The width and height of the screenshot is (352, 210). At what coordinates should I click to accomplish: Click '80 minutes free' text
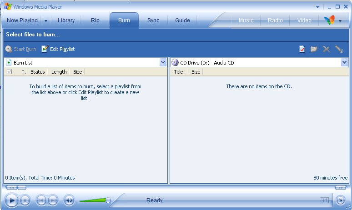330,178
